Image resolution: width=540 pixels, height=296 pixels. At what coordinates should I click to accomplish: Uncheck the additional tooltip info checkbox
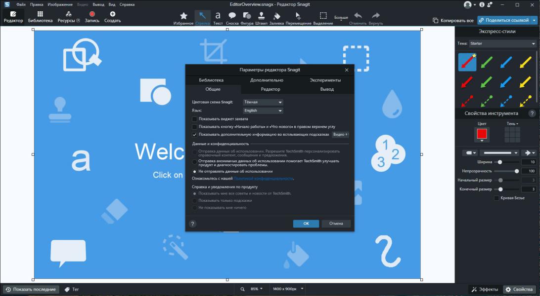pyautogui.click(x=194, y=134)
